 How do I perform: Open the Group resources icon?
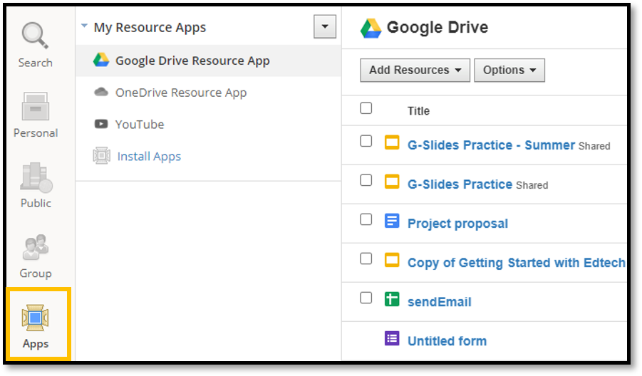[36, 246]
